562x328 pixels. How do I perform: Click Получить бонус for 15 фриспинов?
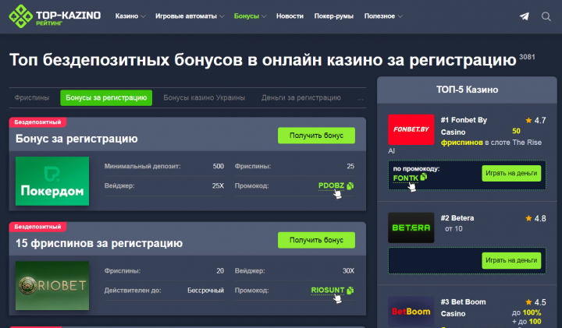[x=316, y=240]
